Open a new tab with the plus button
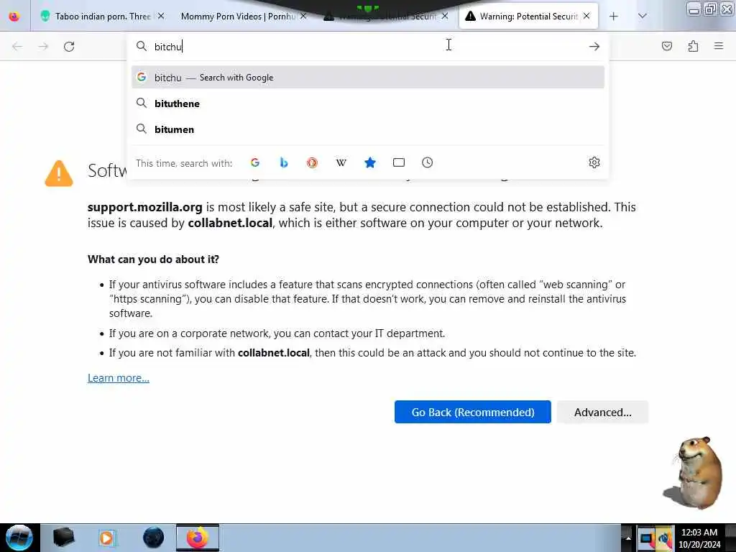736x552 pixels. (x=614, y=17)
